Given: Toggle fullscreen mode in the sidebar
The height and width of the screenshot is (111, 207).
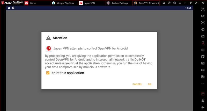Looking at the screenshot, I should (x=203, y=9).
